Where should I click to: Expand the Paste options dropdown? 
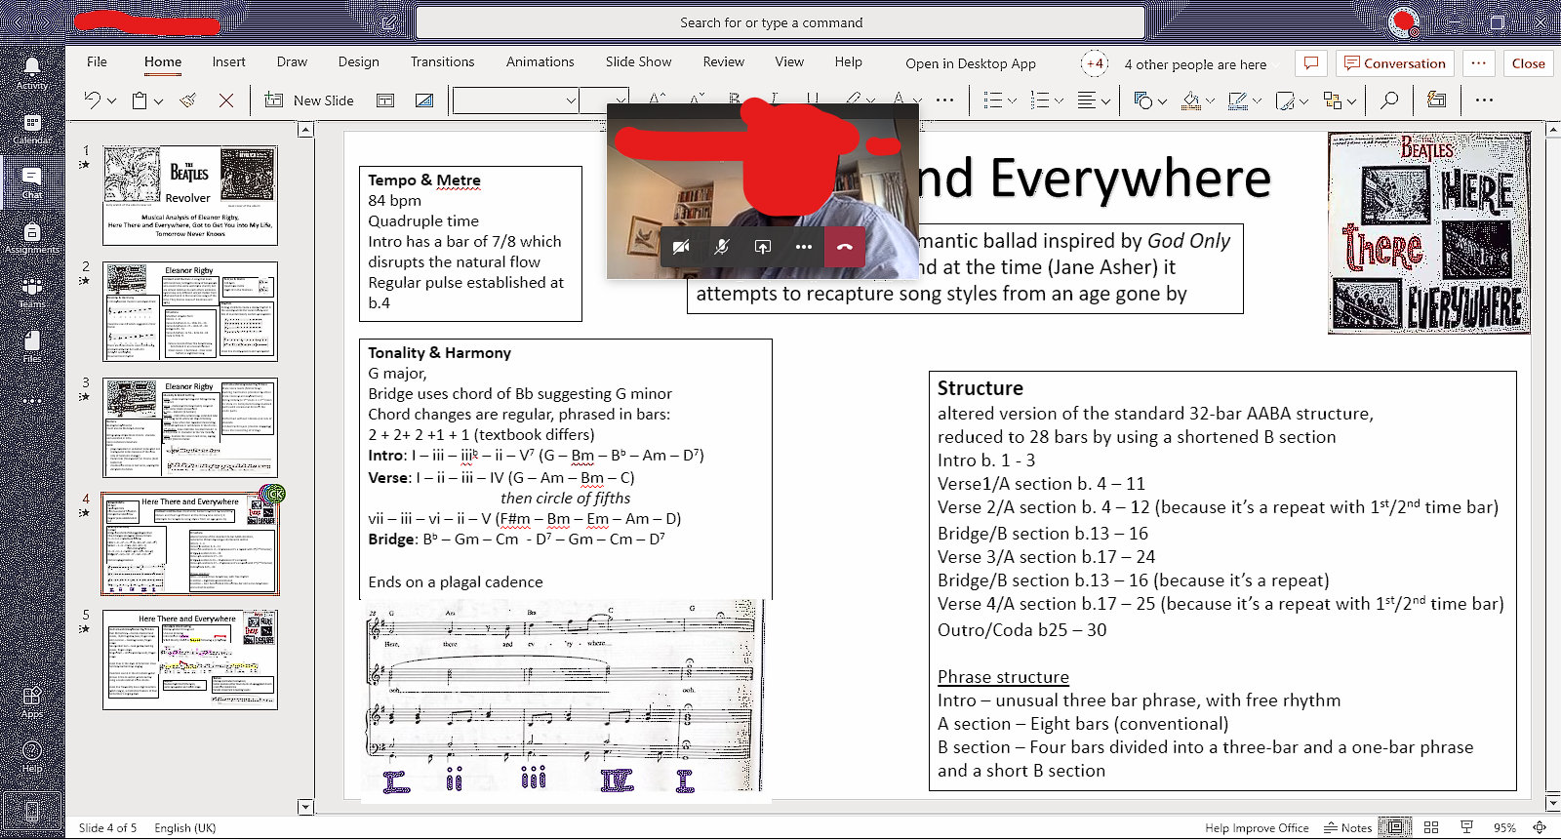click(x=158, y=100)
